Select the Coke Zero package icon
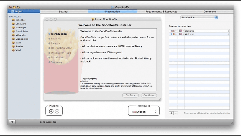241x136 pixels. click(x=13, y=24)
